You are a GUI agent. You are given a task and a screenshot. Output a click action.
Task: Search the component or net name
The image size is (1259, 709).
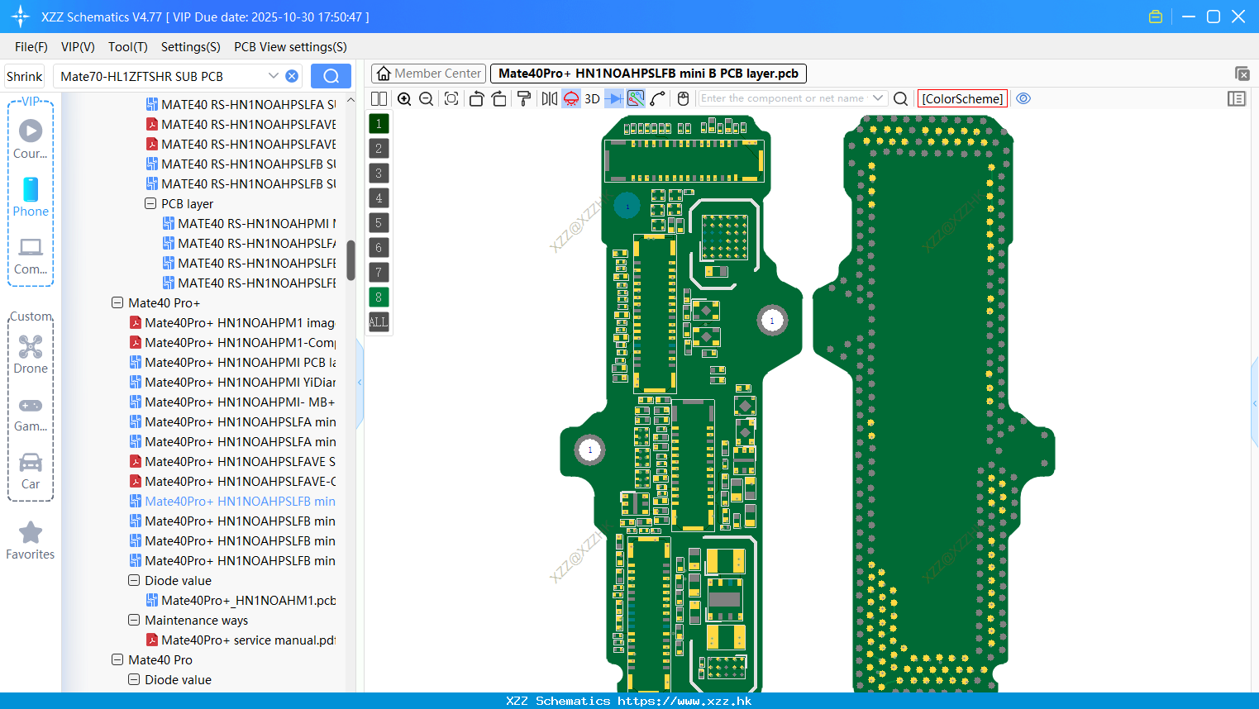[x=901, y=98]
